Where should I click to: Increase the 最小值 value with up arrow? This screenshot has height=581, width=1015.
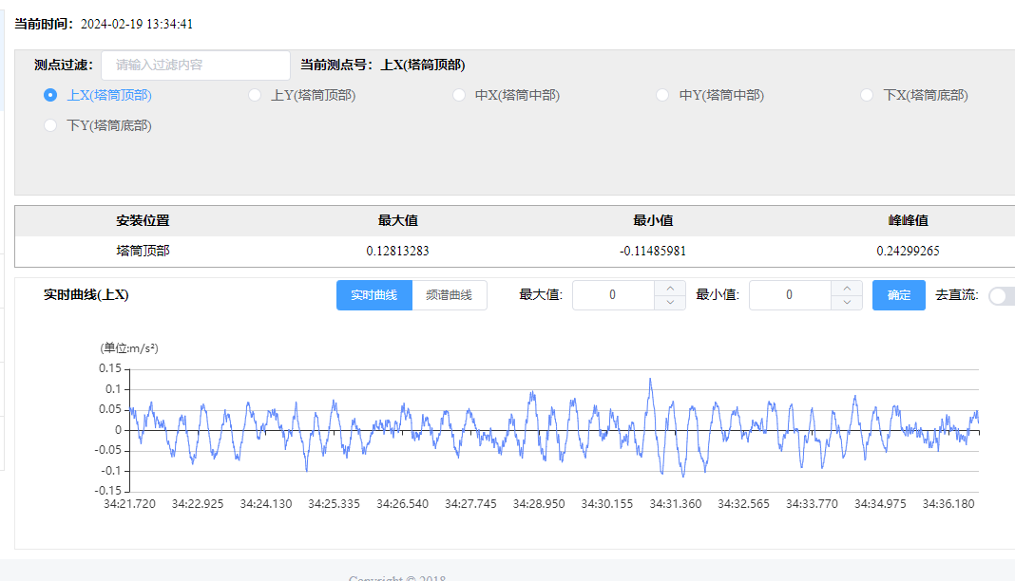pyautogui.click(x=847, y=288)
